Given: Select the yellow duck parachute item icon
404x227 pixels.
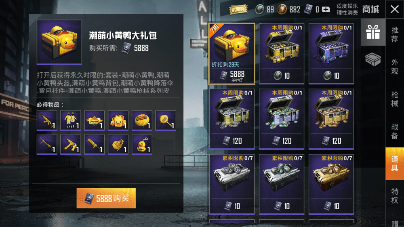Looking at the screenshot, I should [x=142, y=121].
